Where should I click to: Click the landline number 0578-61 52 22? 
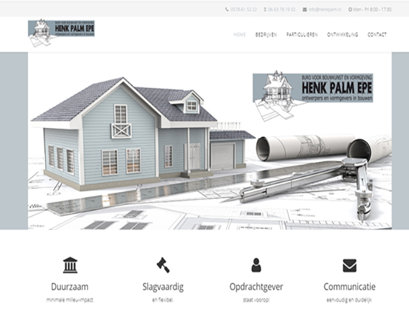[x=243, y=10]
